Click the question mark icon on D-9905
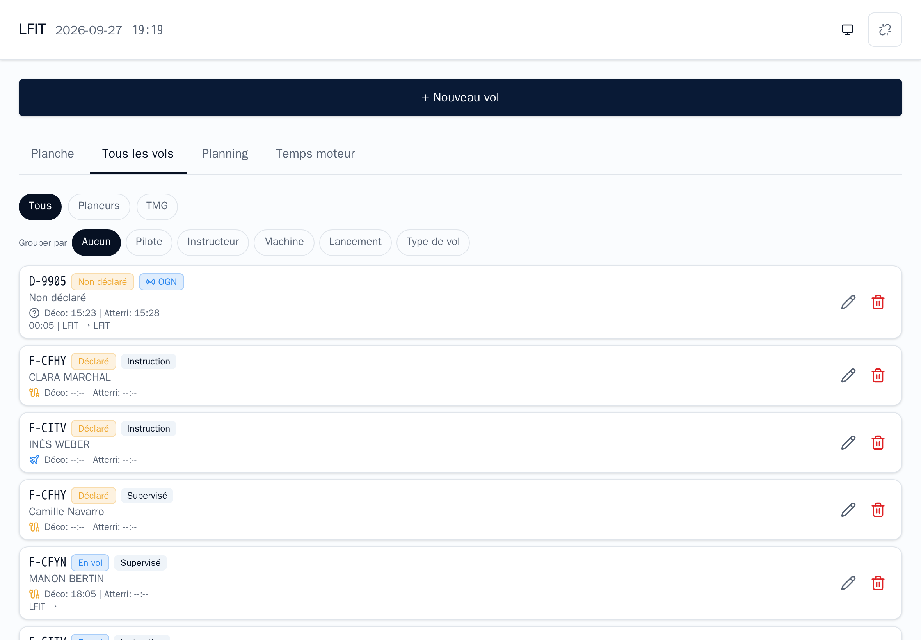Screen dimensions: 921x640 coord(34,313)
